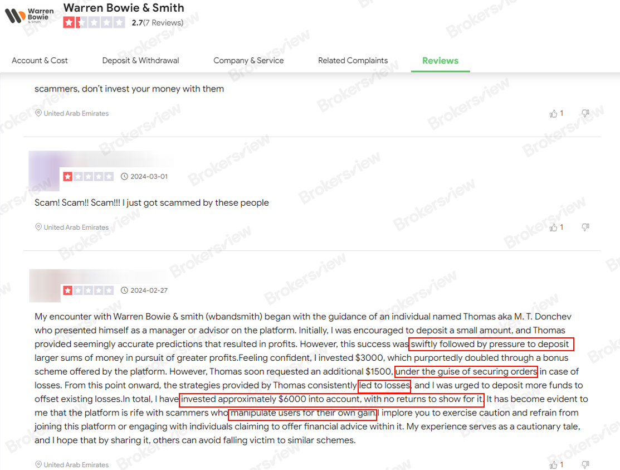Dislike the 2024-02-27 review
This screenshot has height=470, width=620.
(585, 465)
